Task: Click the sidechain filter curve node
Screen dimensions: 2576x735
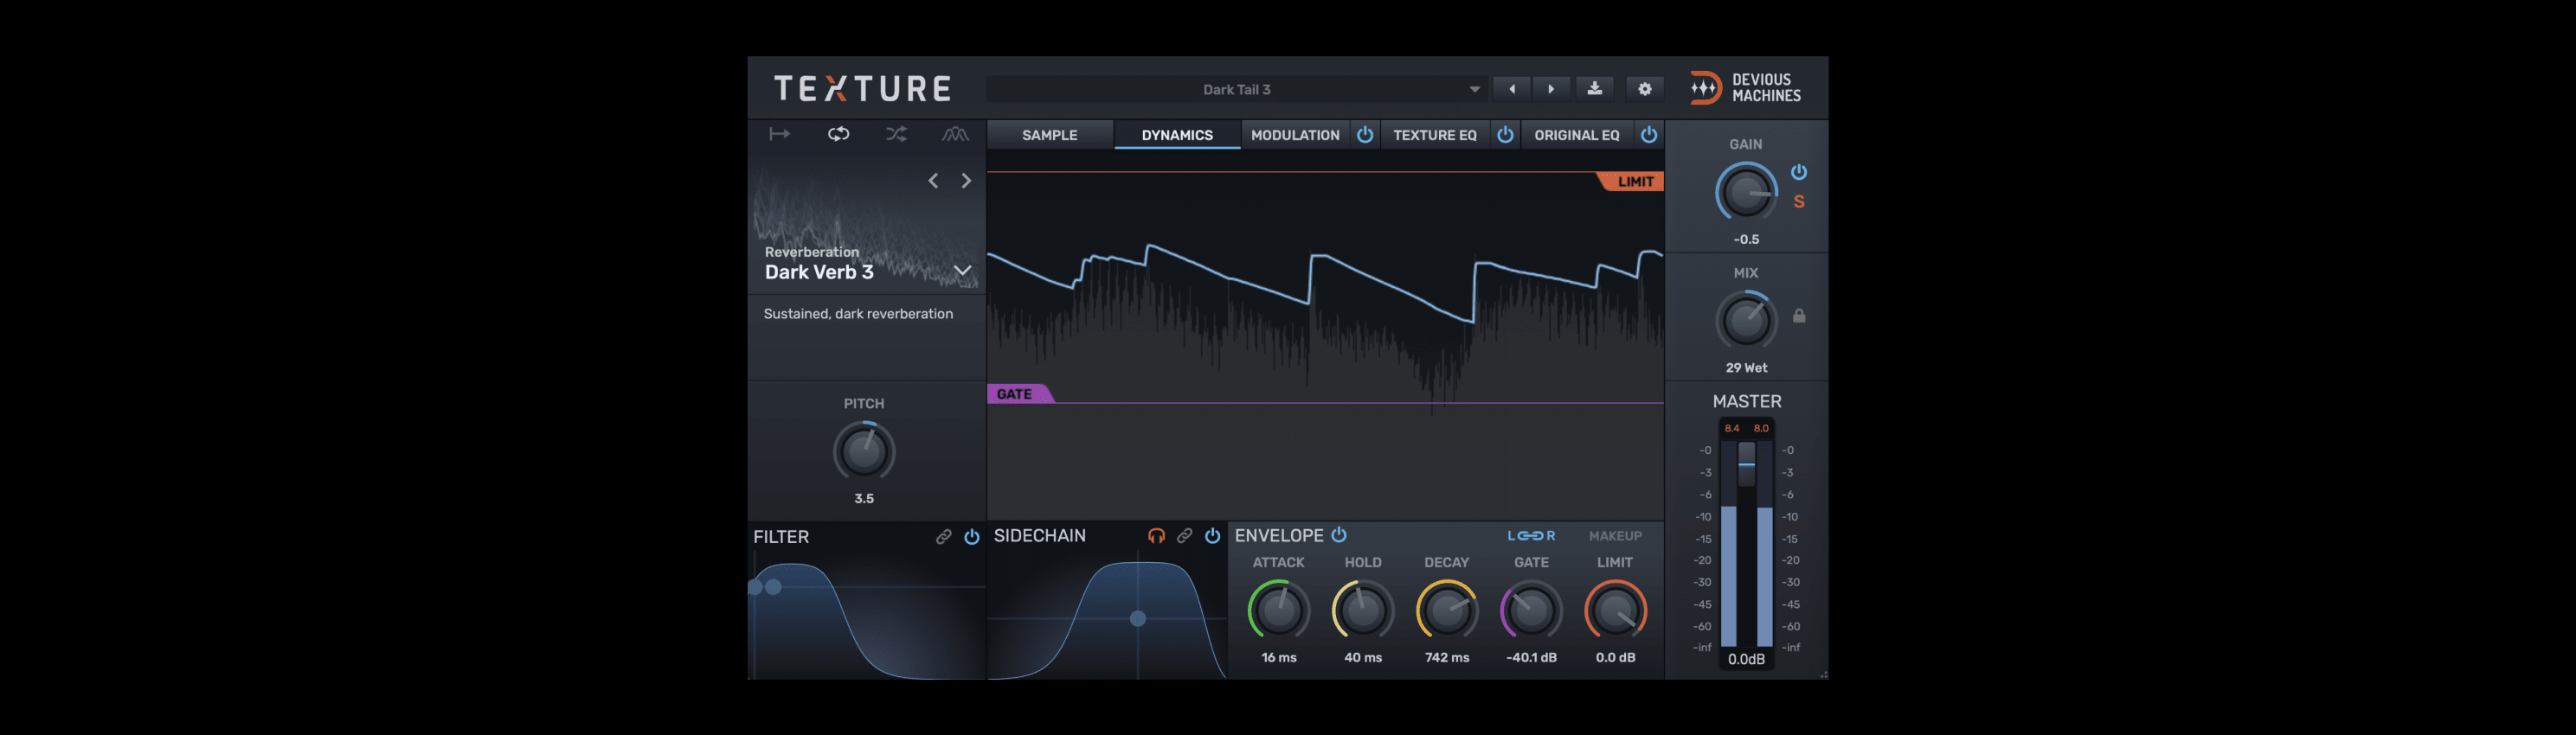Action: [1137, 618]
